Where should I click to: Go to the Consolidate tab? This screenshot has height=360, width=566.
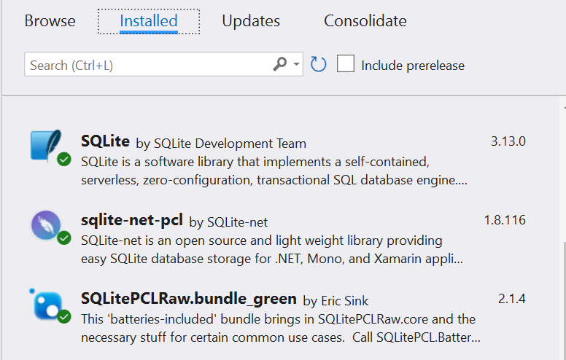[365, 20]
